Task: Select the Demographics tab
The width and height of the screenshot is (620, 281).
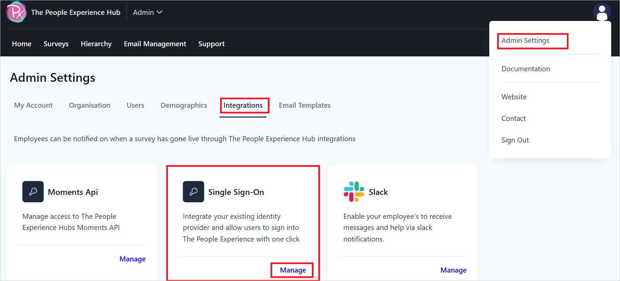Action: coord(184,105)
